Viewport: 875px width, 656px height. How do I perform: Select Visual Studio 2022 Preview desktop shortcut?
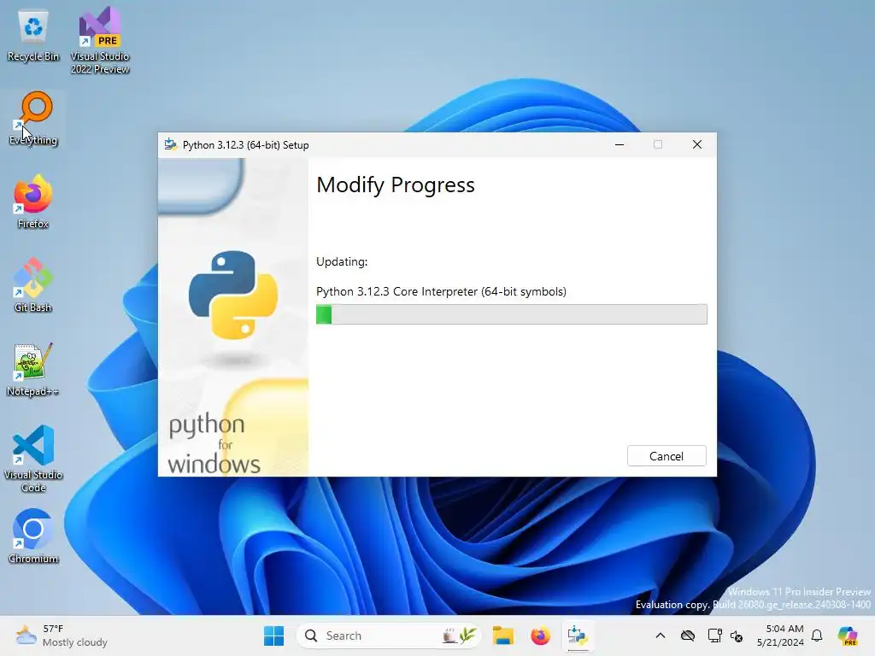click(100, 40)
